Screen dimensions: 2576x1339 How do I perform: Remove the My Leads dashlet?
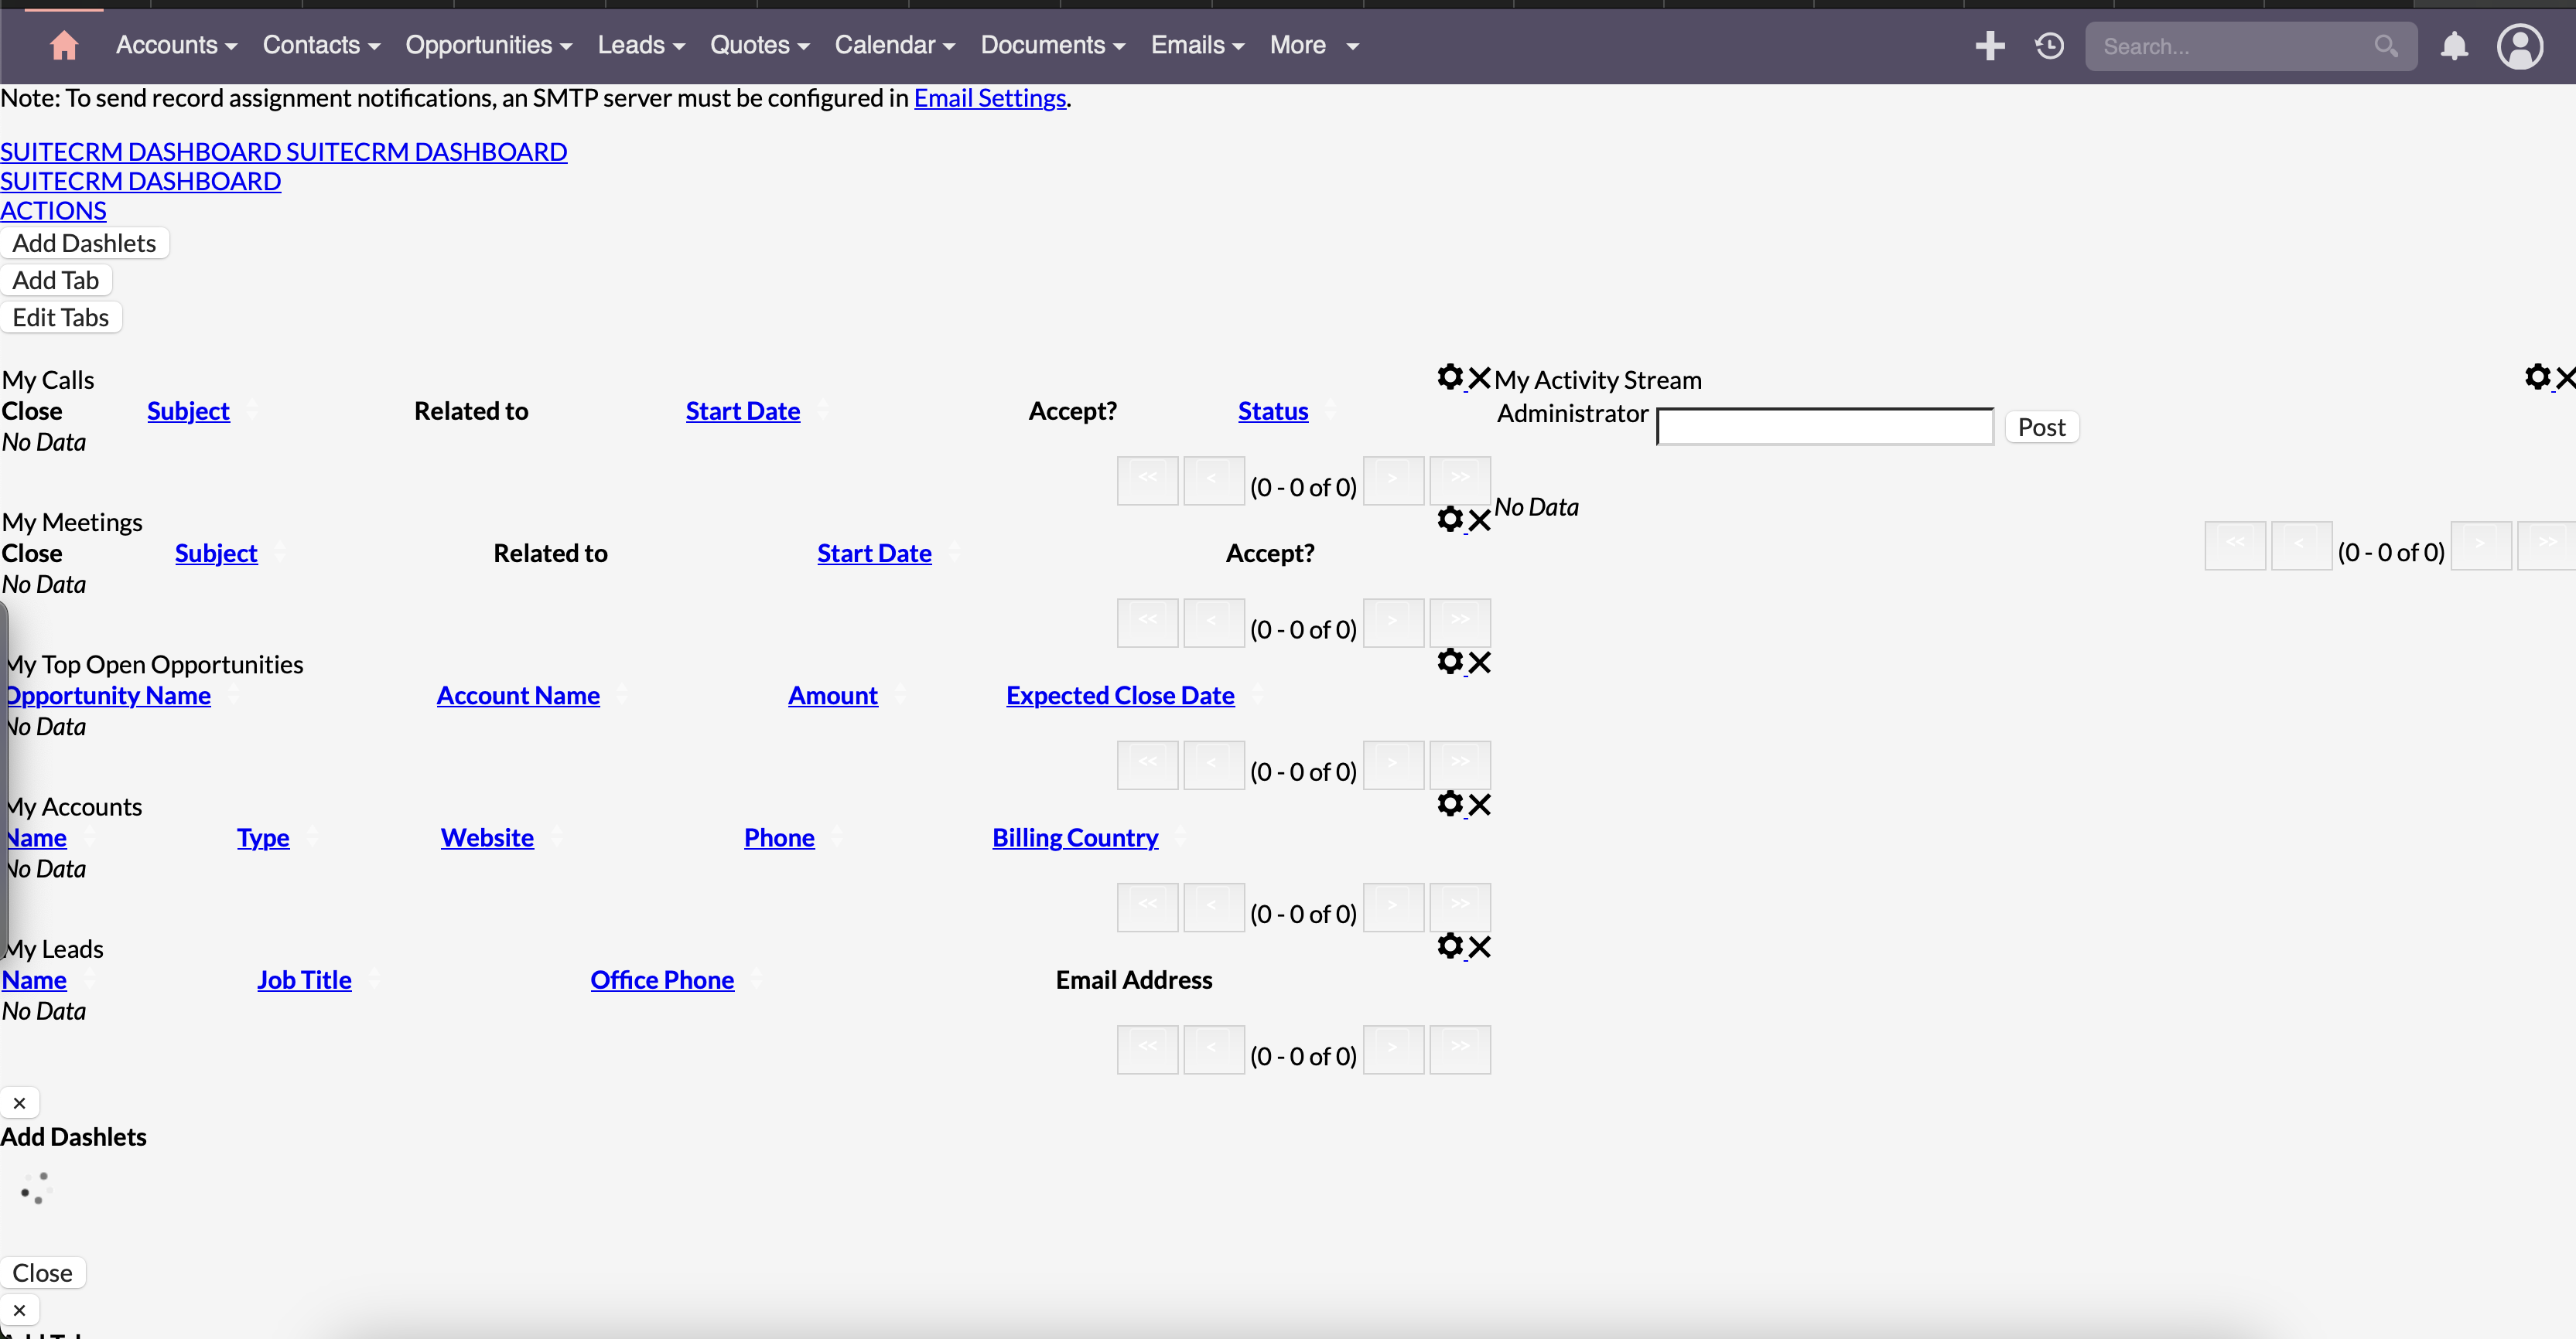click(x=1479, y=946)
